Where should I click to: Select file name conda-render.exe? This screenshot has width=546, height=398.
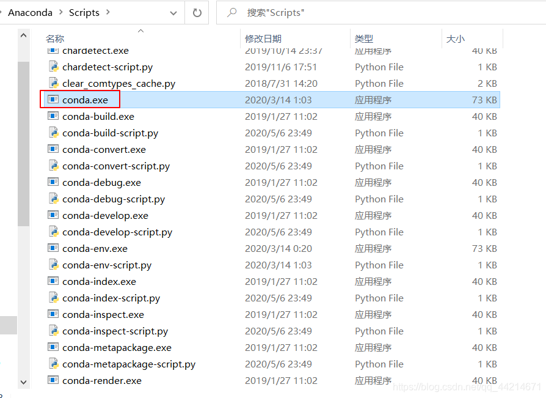(x=102, y=380)
